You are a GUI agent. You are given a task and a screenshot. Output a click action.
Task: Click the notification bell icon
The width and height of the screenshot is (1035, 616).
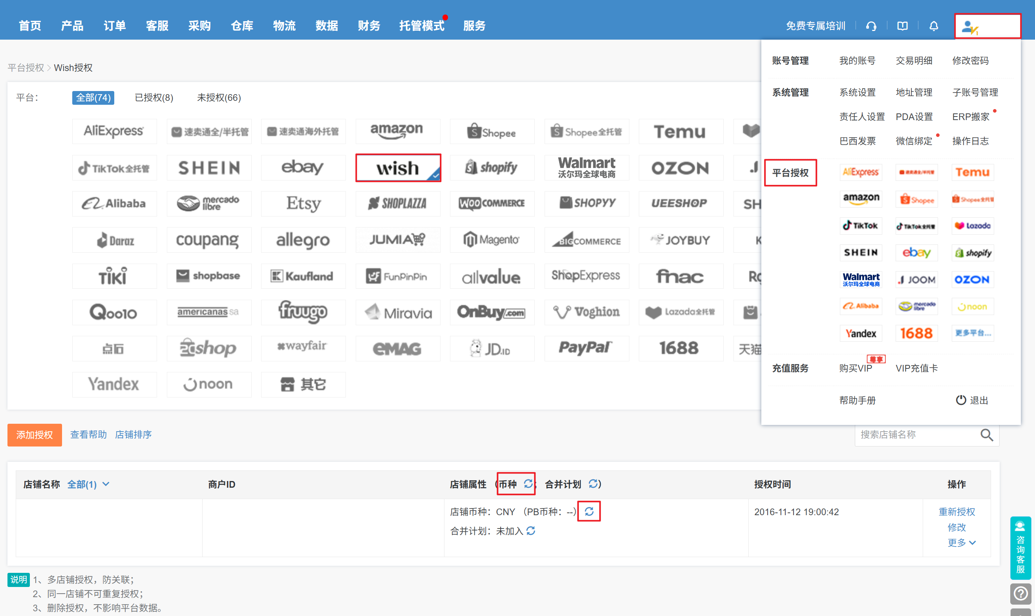pyautogui.click(x=934, y=26)
